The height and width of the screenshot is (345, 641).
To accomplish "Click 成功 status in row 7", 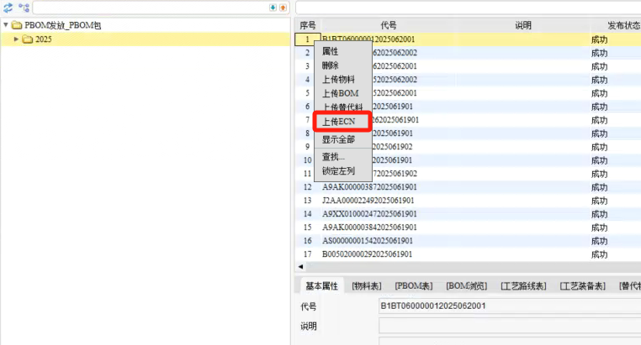I will [599, 120].
